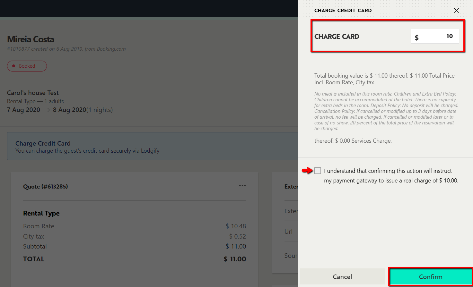This screenshot has width=473, height=287.
Task: Select the TOTAL $ 11.00 amount
Action: pyautogui.click(x=235, y=259)
